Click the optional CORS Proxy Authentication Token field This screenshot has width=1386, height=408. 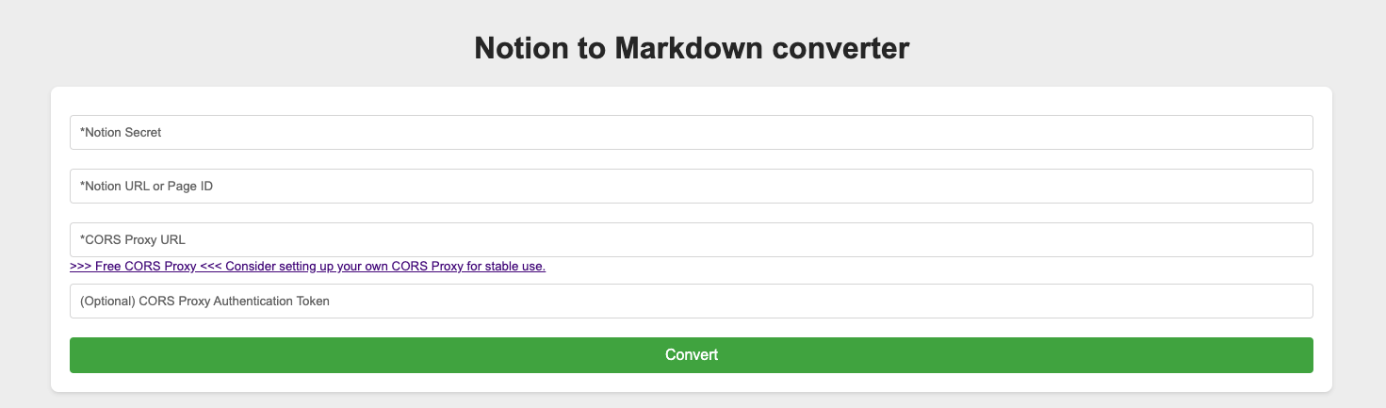click(691, 302)
